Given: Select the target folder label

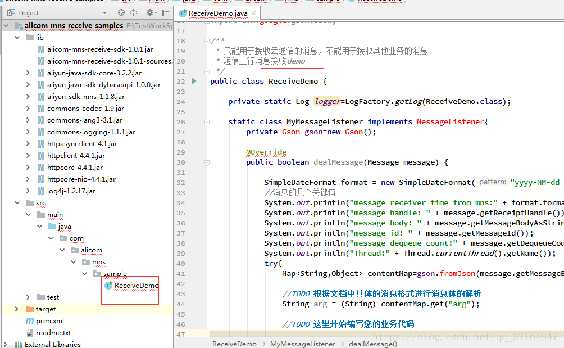Looking at the screenshot, I should click(x=46, y=309).
